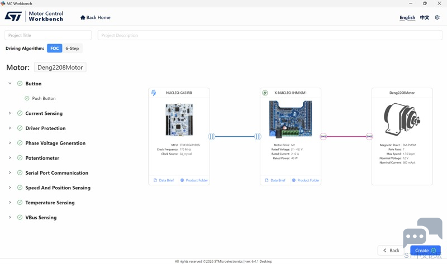Open NUCLEO-G431RB Product Folder link
Screen dimensions: 447x264
(194, 180)
